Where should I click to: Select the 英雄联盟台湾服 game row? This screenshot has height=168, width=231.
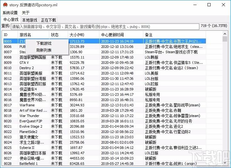point(104,79)
